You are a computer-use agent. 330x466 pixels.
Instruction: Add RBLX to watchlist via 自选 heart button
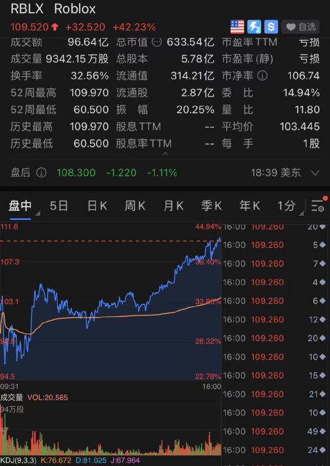tap(300, 27)
